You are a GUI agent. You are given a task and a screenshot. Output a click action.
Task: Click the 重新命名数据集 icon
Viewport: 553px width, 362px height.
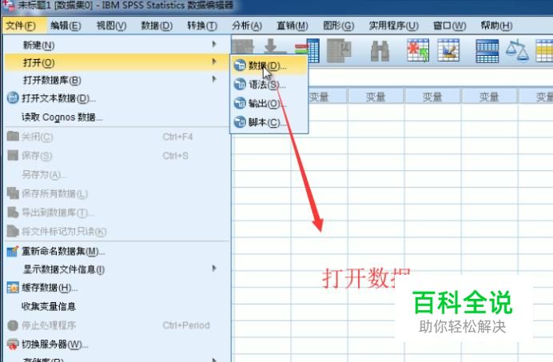coord(13,251)
